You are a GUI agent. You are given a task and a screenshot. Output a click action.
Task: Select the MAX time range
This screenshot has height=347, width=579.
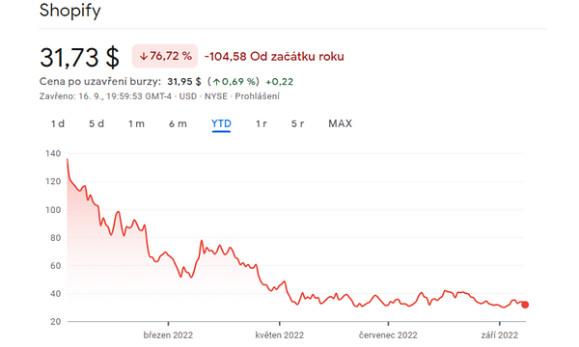(340, 123)
